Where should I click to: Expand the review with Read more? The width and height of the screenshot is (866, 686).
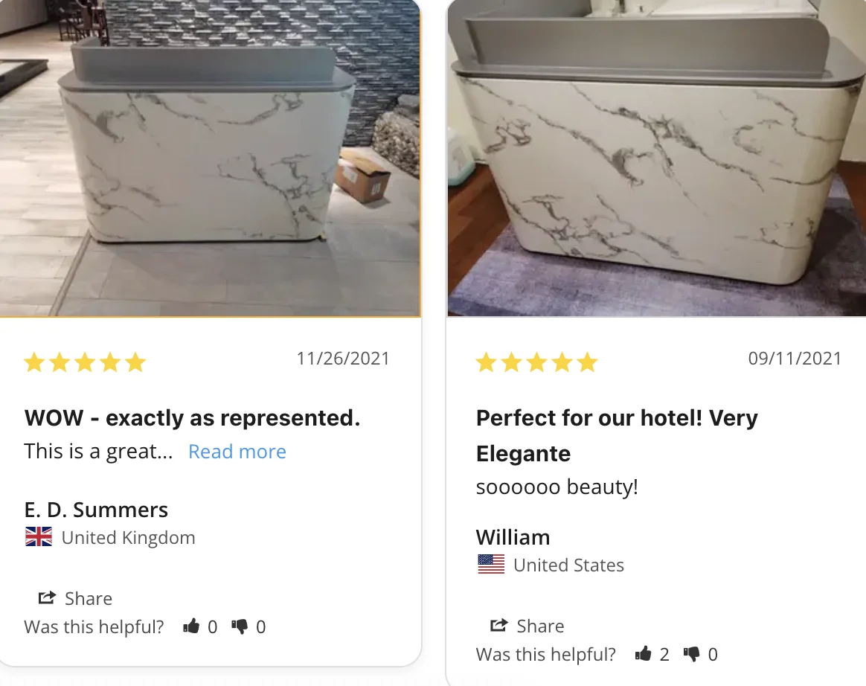coord(237,452)
